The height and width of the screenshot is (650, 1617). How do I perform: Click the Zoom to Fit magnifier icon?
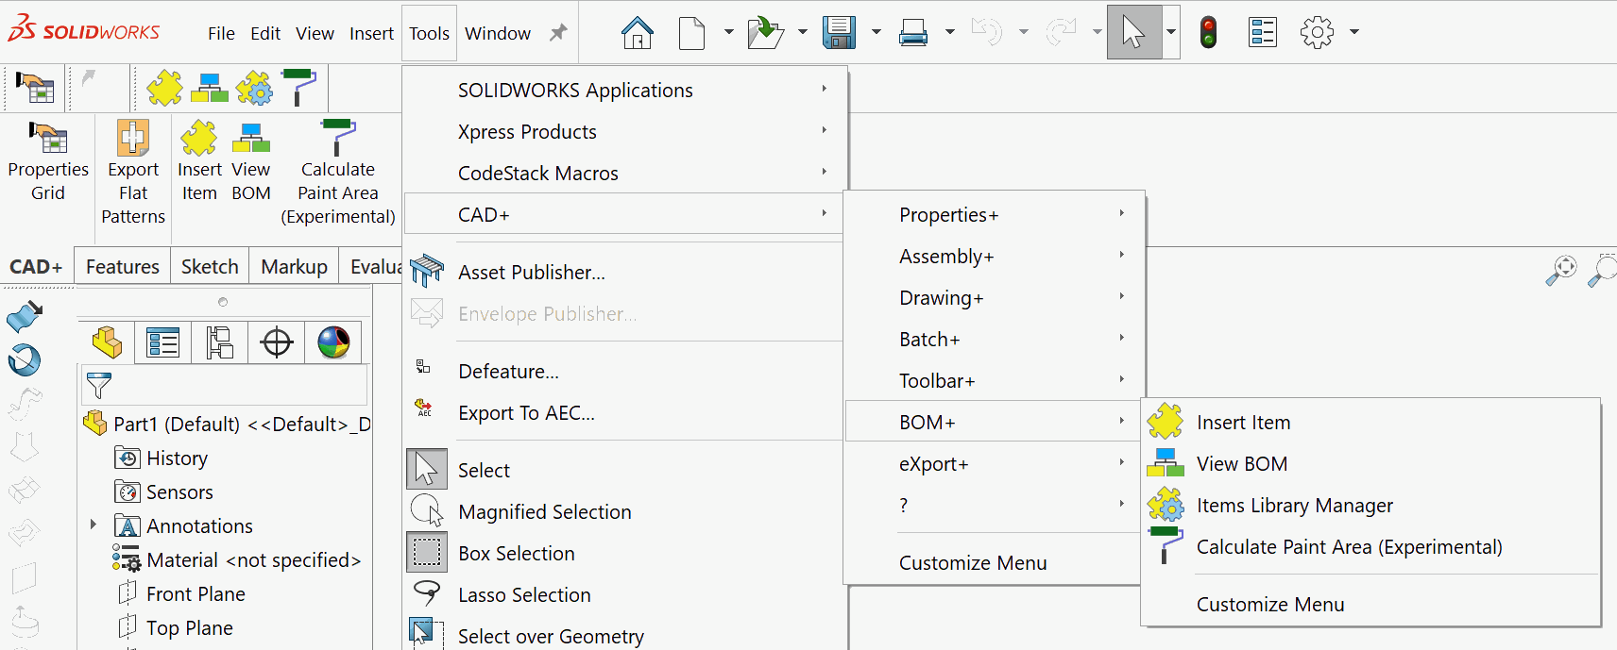(x=1561, y=270)
